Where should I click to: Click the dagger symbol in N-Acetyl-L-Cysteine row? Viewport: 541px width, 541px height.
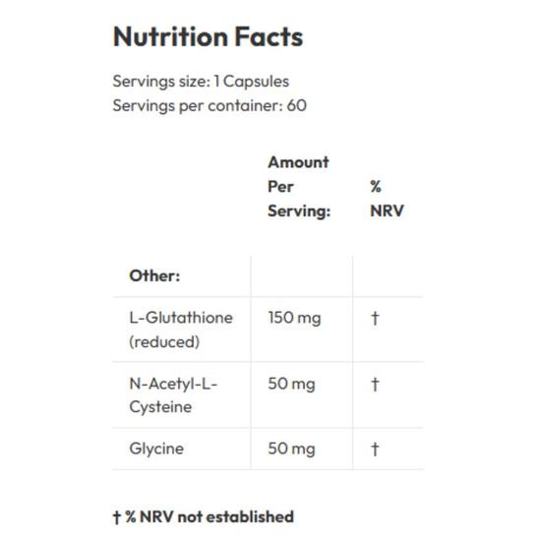pyautogui.click(x=375, y=384)
